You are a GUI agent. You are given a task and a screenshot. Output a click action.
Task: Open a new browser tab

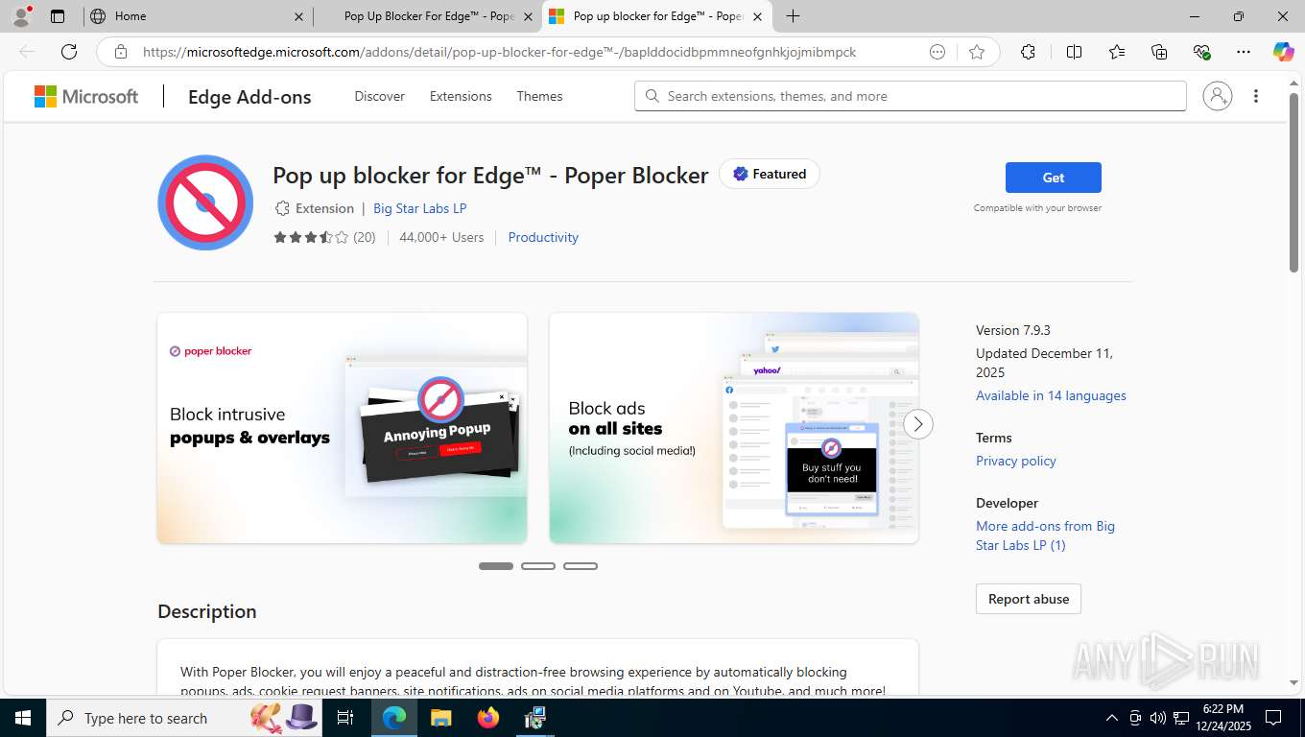(x=793, y=16)
